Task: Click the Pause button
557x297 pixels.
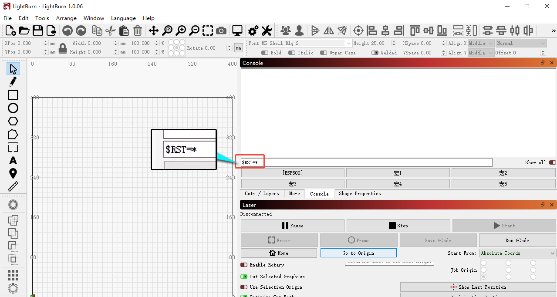Action: tap(293, 226)
